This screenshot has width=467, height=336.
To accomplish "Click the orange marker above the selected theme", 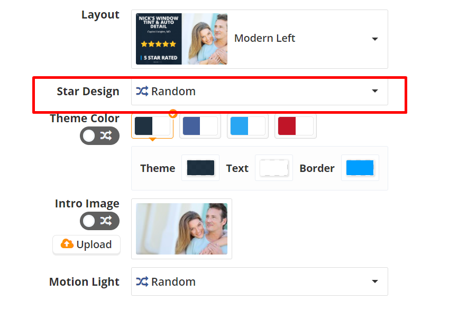I will [x=172, y=113].
